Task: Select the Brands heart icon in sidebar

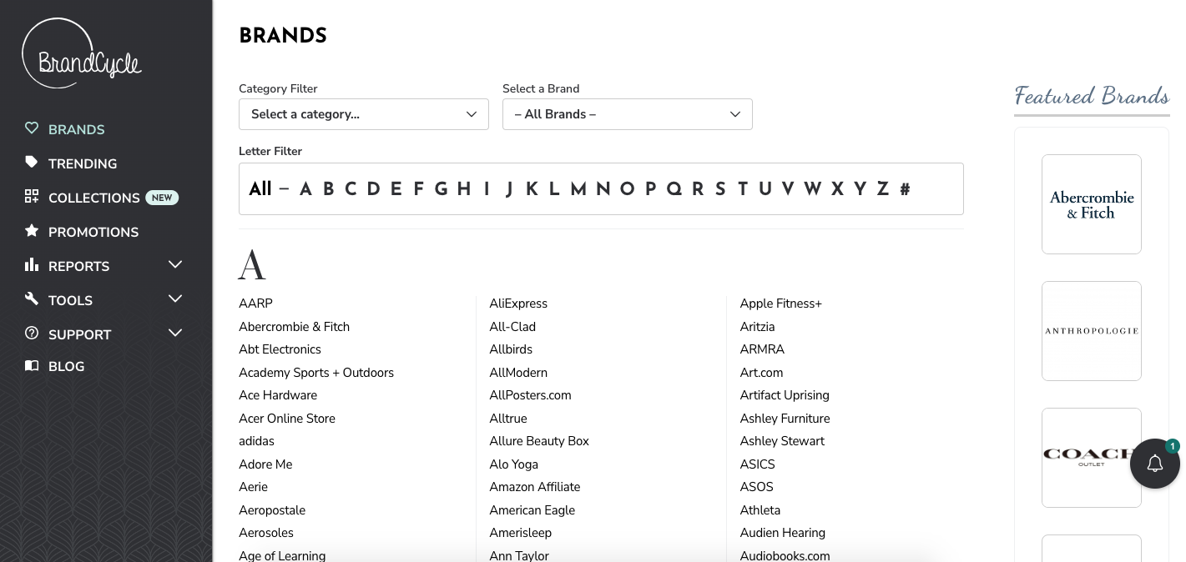Action: tap(32, 129)
